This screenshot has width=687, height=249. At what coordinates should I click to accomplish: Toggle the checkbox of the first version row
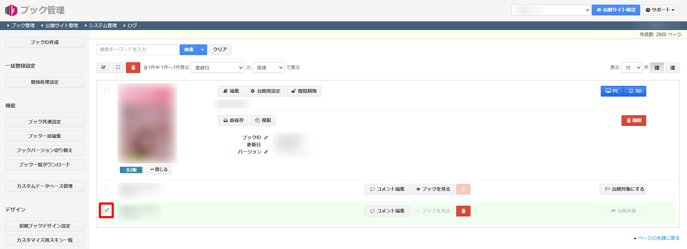(x=106, y=189)
